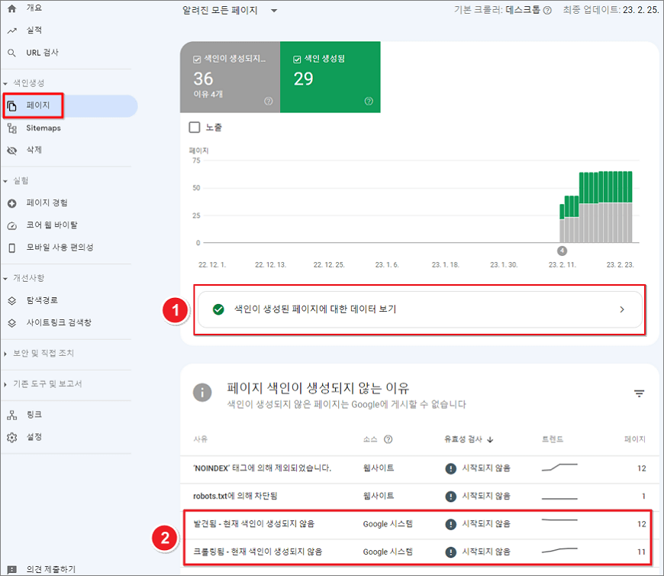
Task: Click the 설정 gear icon
Action: pyautogui.click(x=12, y=438)
